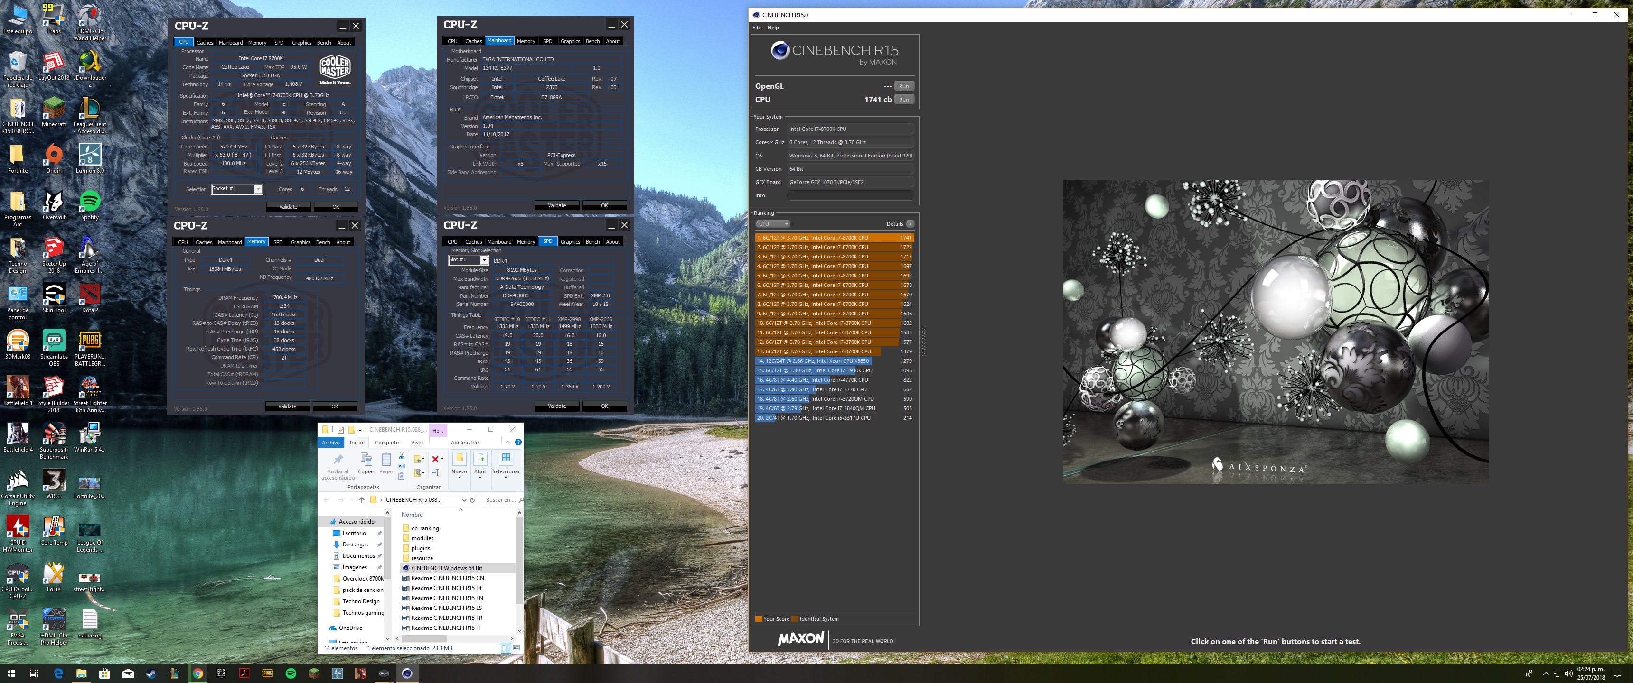
Task: Open Google Chrome from the taskbar
Action: tap(198, 674)
